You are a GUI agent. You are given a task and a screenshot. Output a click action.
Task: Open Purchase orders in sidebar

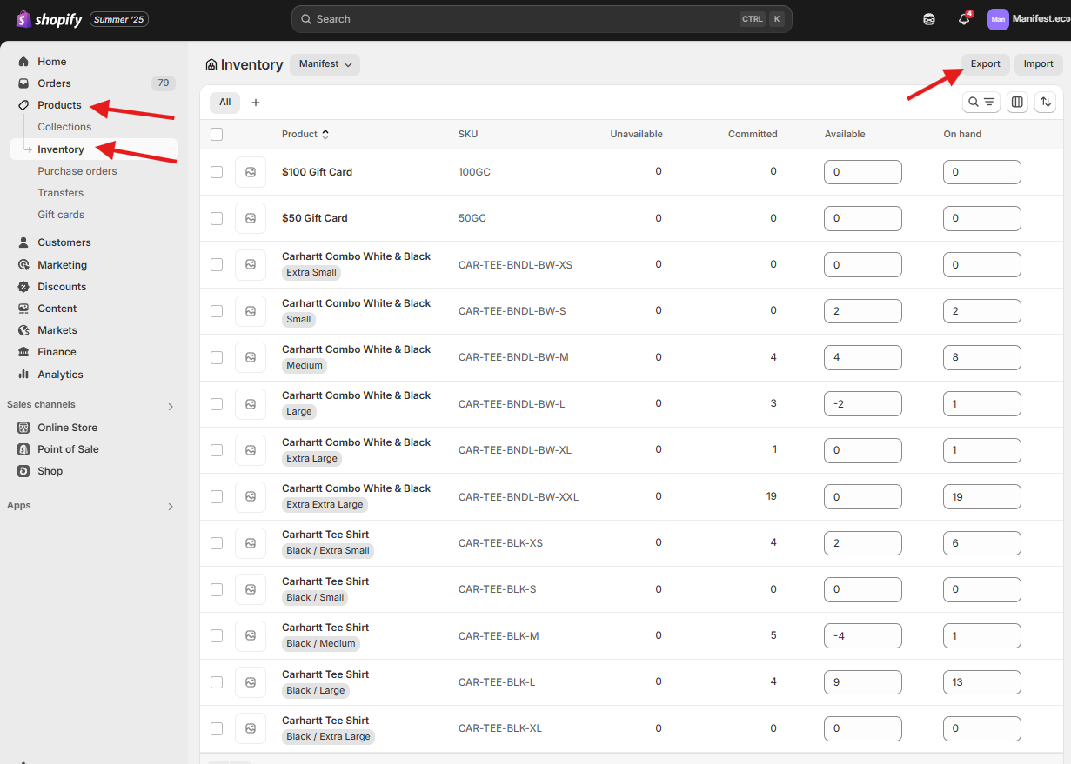(77, 171)
